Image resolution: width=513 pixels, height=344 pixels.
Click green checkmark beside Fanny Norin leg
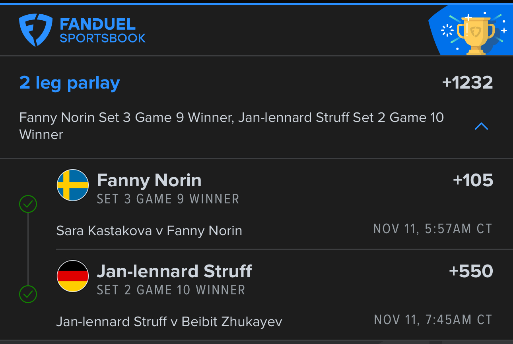(28, 205)
